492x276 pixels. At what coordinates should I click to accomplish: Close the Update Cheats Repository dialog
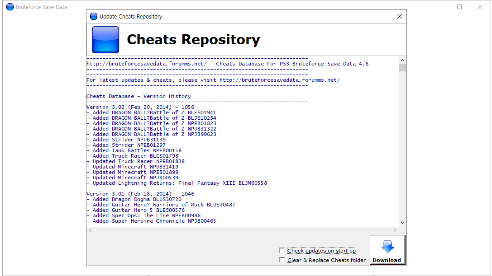(399, 16)
